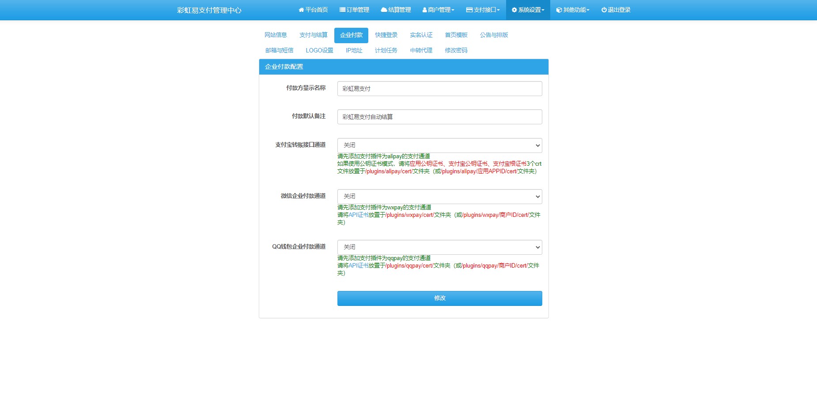This screenshot has height=402, width=817.
Task: Open the 支付宝转账接口通道 dropdown
Action: [x=439, y=145]
